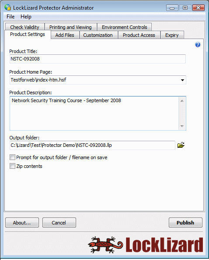Switch to the Expiry tab
The height and width of the screenshot is (260, 209).
pyautogui.click(x=172, y=35)
